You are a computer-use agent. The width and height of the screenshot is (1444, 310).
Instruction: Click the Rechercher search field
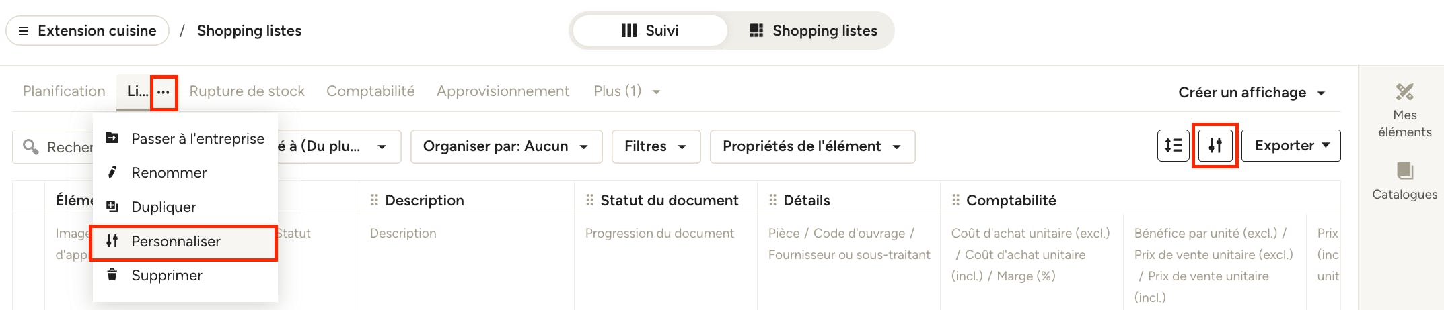tap(52, 146)
